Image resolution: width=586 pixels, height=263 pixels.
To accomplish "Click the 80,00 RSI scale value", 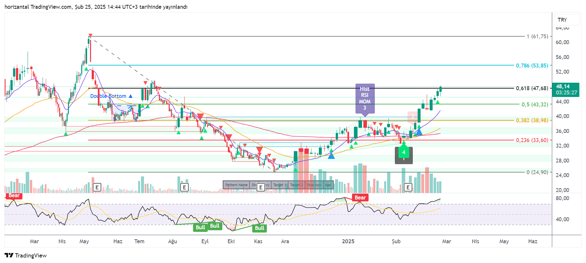I will tap(563, 198).
